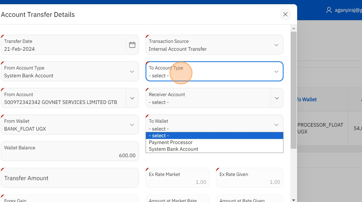Collapse the To Wallet dropdown chevron
The height and width of the screenshot is (202, 362).
pos(276,125)
